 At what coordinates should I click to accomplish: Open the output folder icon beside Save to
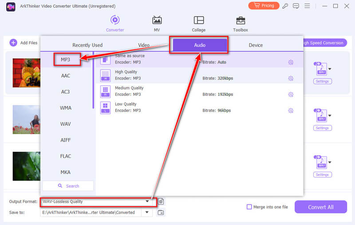(x=161, y=212)
